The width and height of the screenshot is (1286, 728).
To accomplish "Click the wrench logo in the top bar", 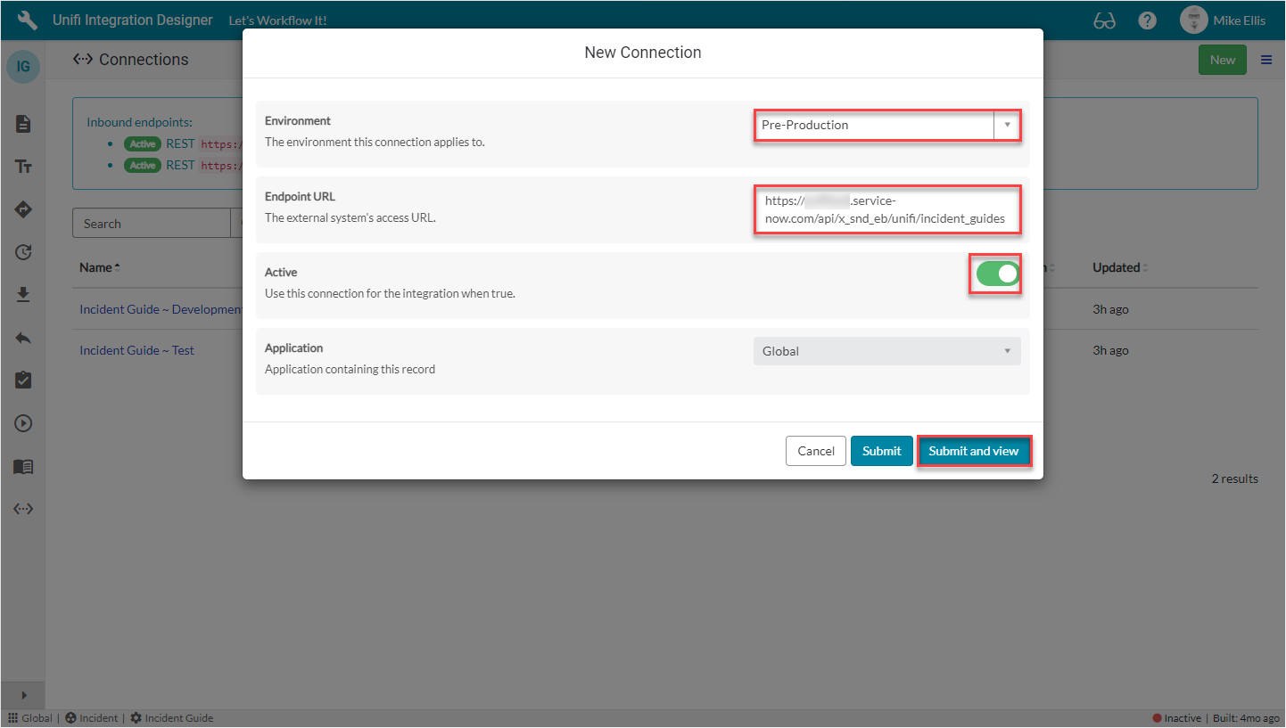I will [25, 20].
